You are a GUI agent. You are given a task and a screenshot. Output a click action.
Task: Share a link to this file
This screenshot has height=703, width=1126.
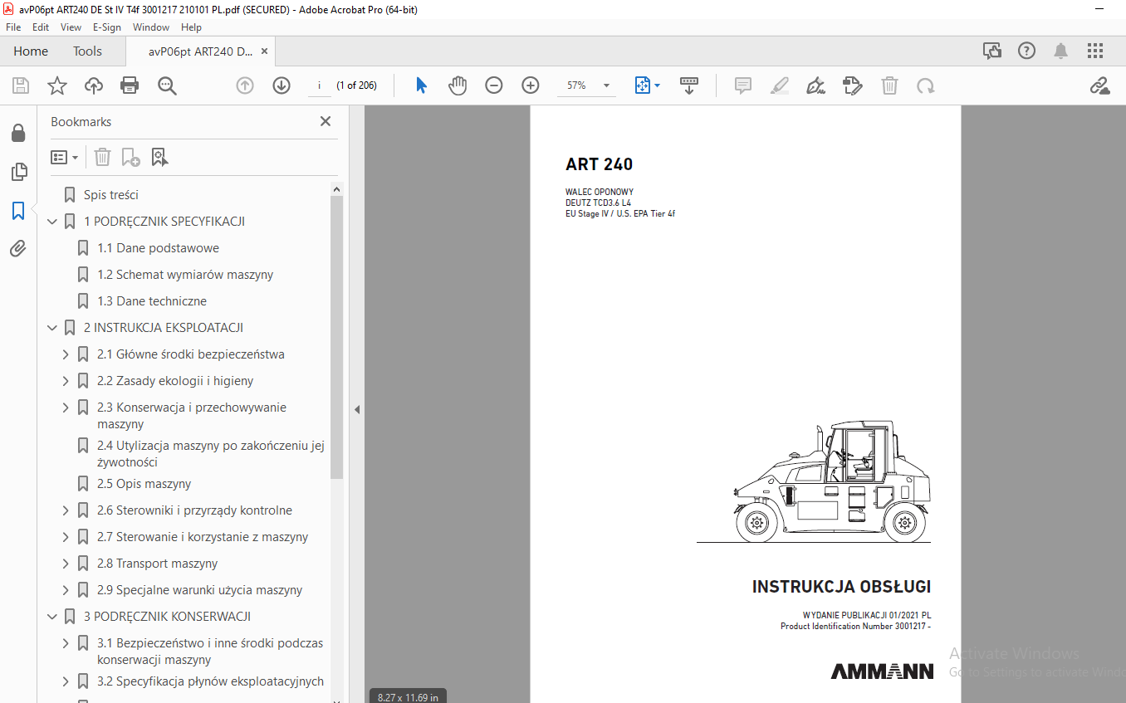1100,85
